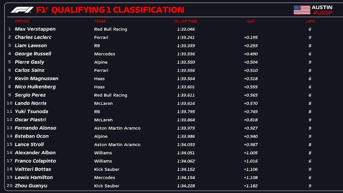Select Kevin Magnussen's Haas team label
The height and width of the screenshot is (193, 343).
coord(99,78)
